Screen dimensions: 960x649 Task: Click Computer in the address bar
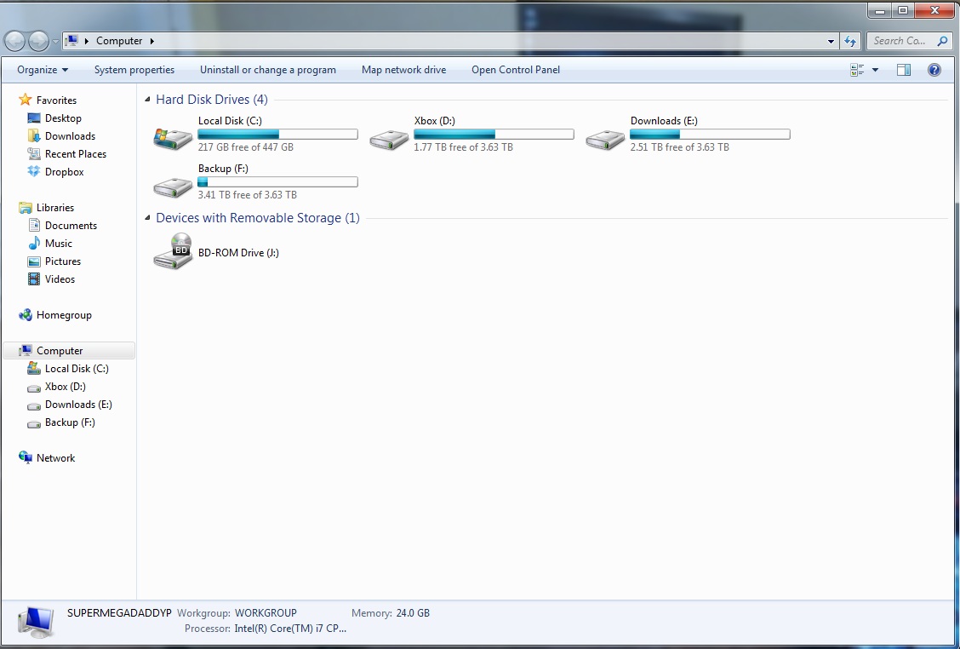coord(119,41)
